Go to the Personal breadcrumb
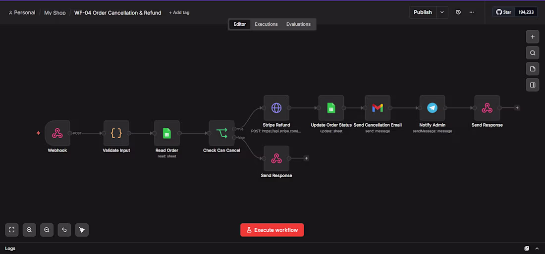The width and height of the screenshot is (545, 254). point(22,12)
